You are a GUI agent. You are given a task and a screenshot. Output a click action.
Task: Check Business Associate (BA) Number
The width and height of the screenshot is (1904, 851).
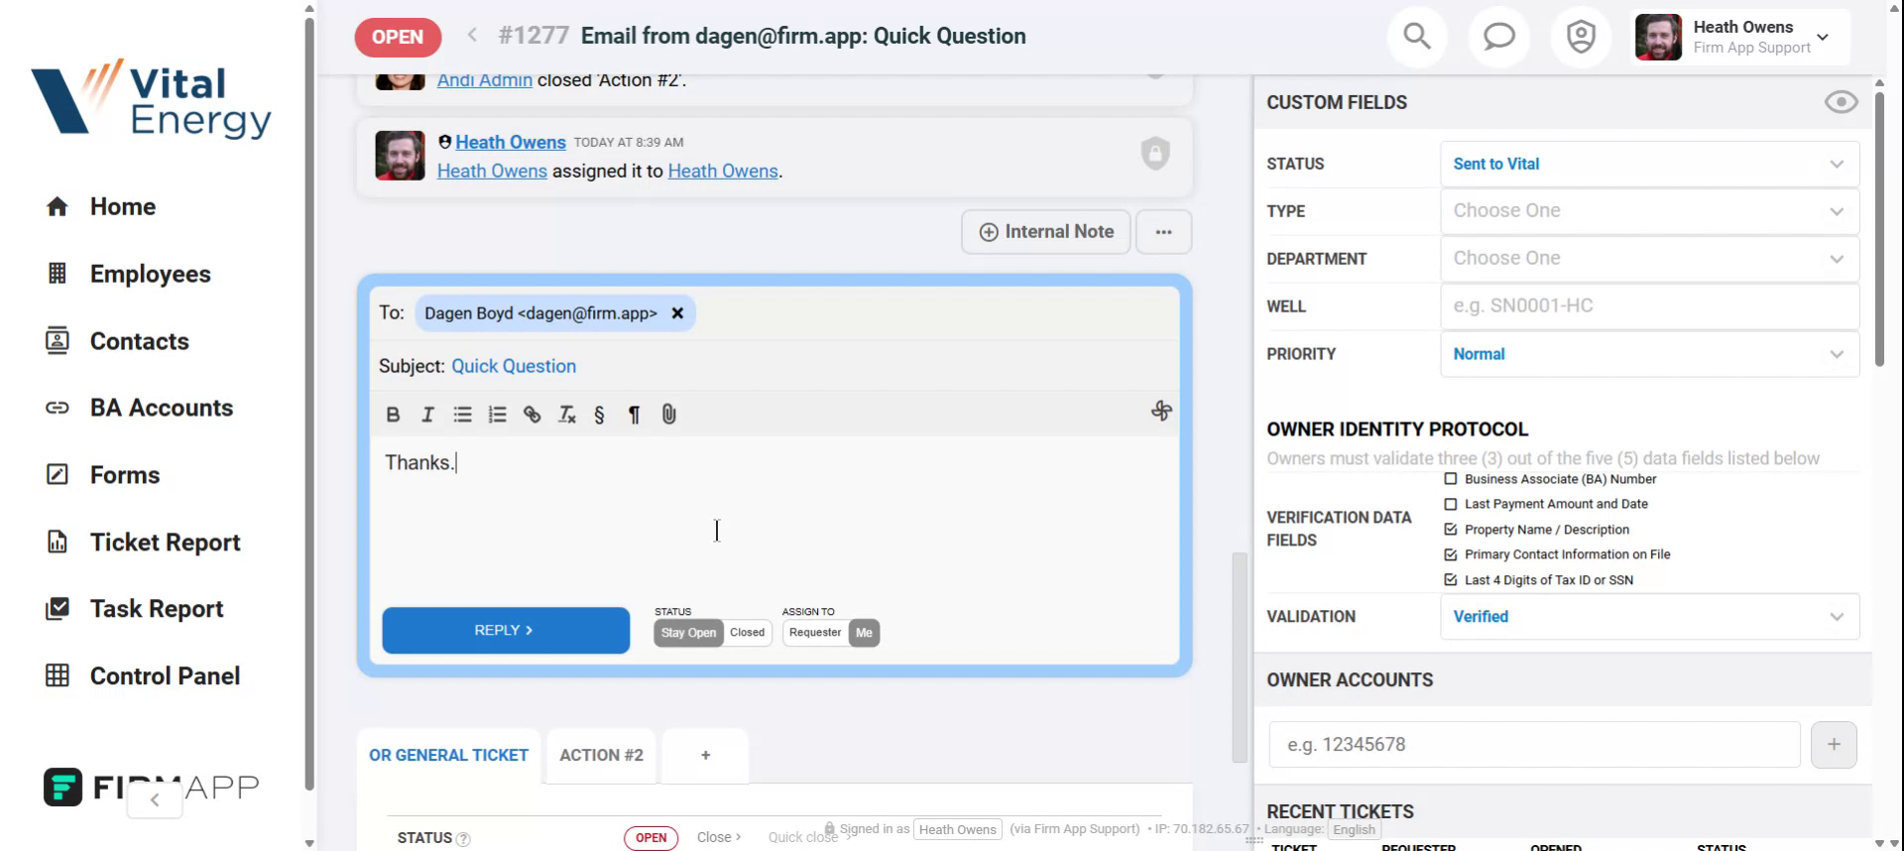pos(1451,479)
